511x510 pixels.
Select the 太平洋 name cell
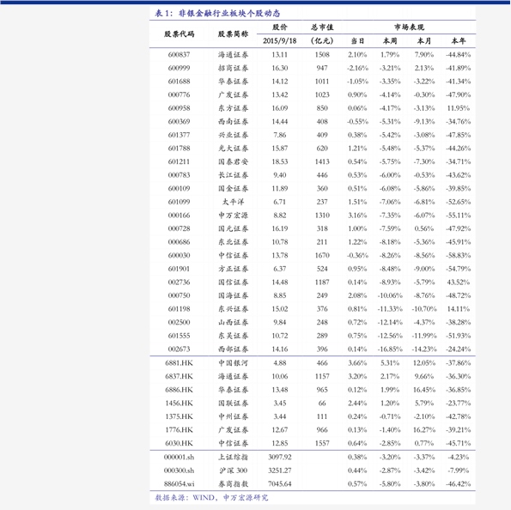pos(233,202)
